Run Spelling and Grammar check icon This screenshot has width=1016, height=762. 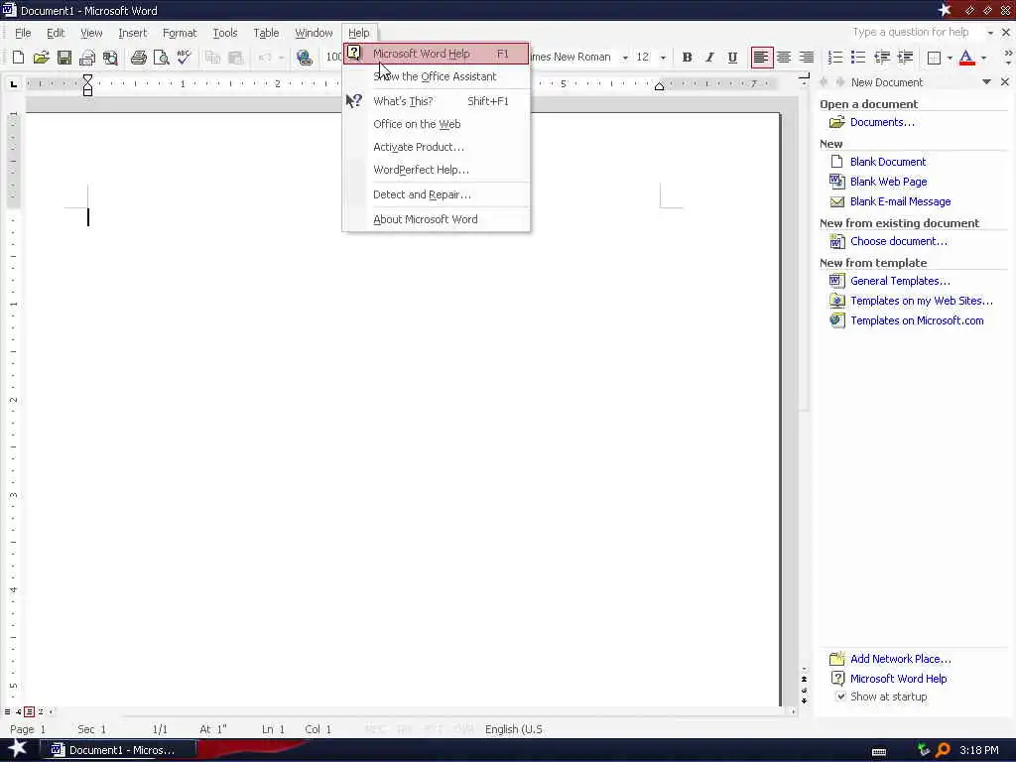point(184,58)
